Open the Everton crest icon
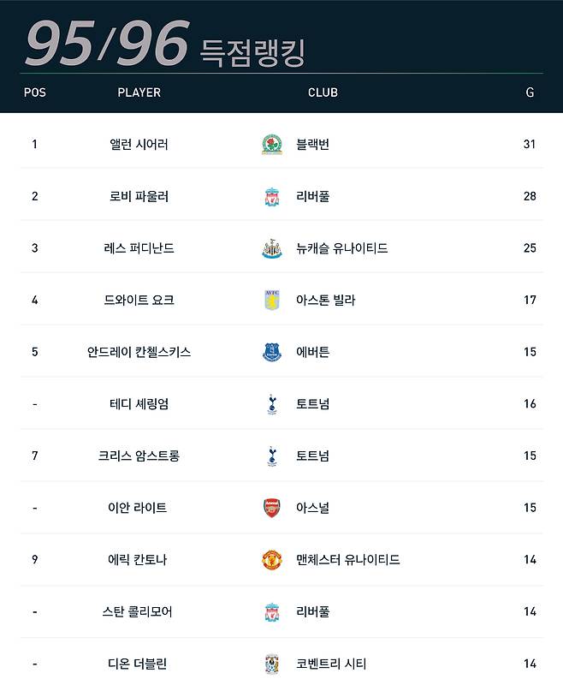This screenshot has width=563, height=691. pos(272,352)
